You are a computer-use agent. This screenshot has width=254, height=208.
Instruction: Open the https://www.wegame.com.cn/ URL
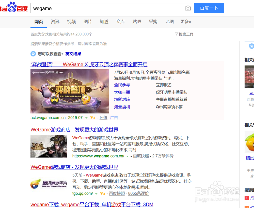click(x=98, y=156)
